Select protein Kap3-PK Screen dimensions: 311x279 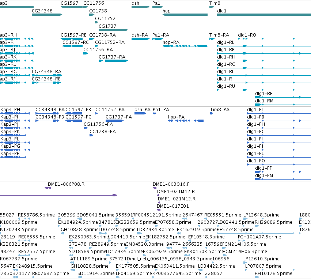click(13, 135)
